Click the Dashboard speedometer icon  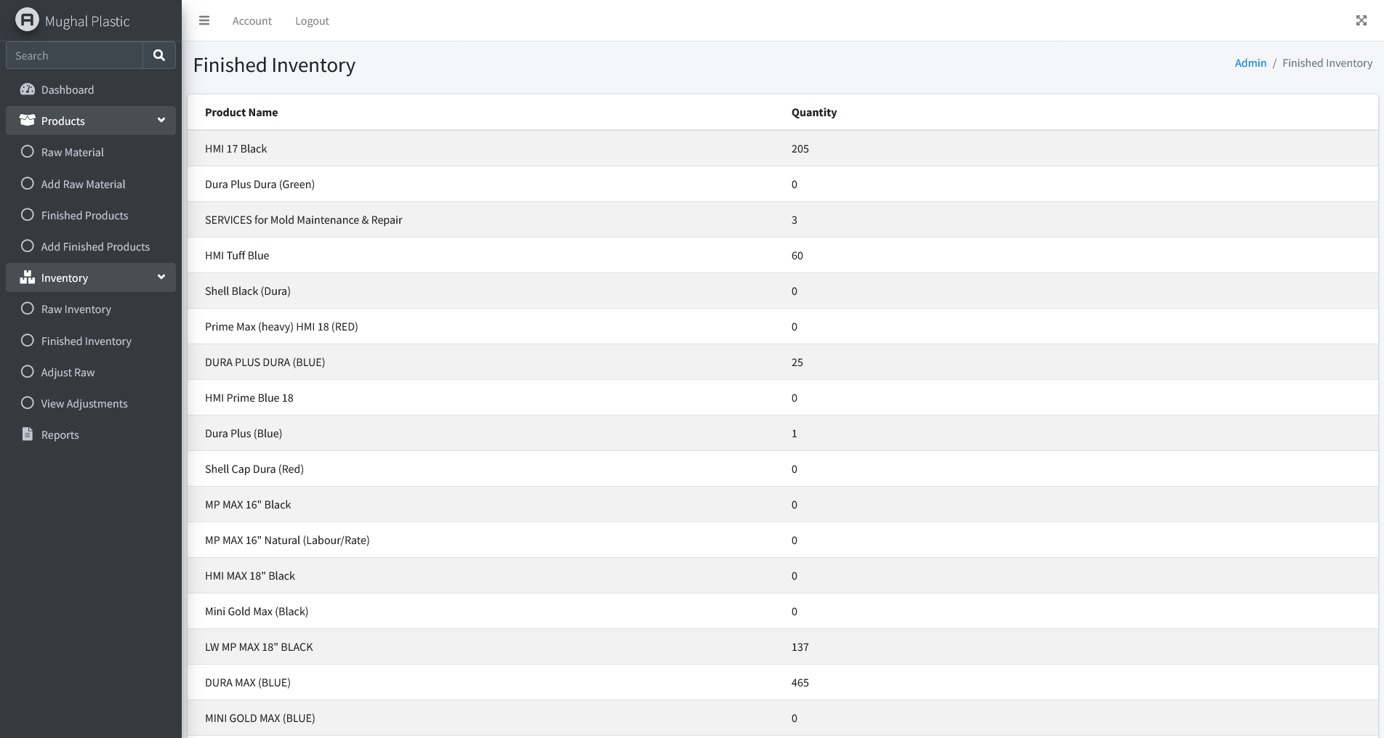pyautogui.click(x=28, y=89)
